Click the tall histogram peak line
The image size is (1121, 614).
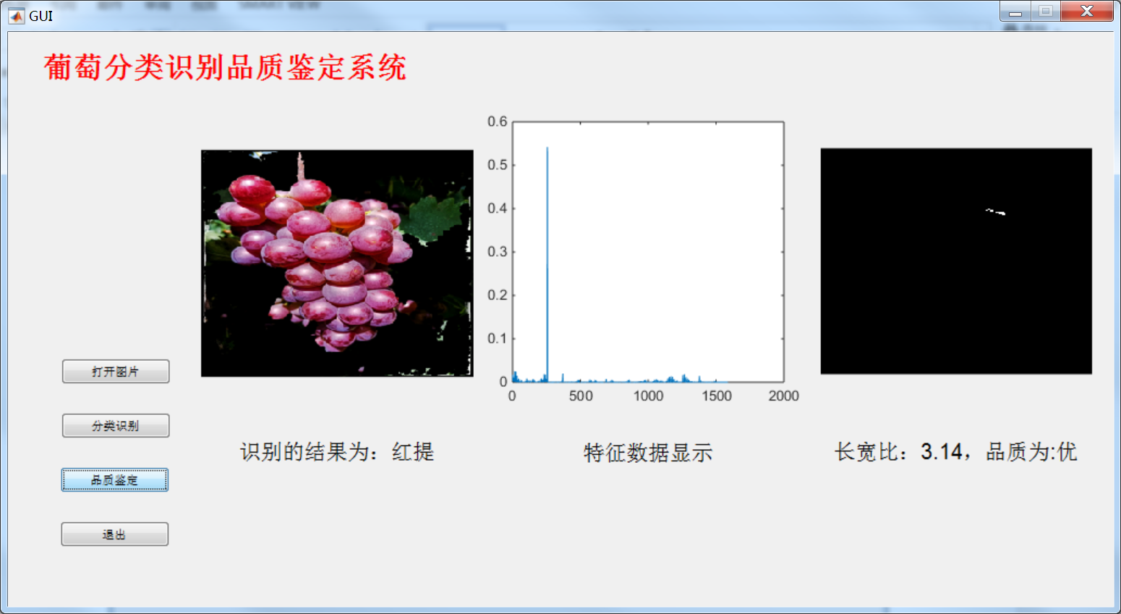[x=547, y=264]
